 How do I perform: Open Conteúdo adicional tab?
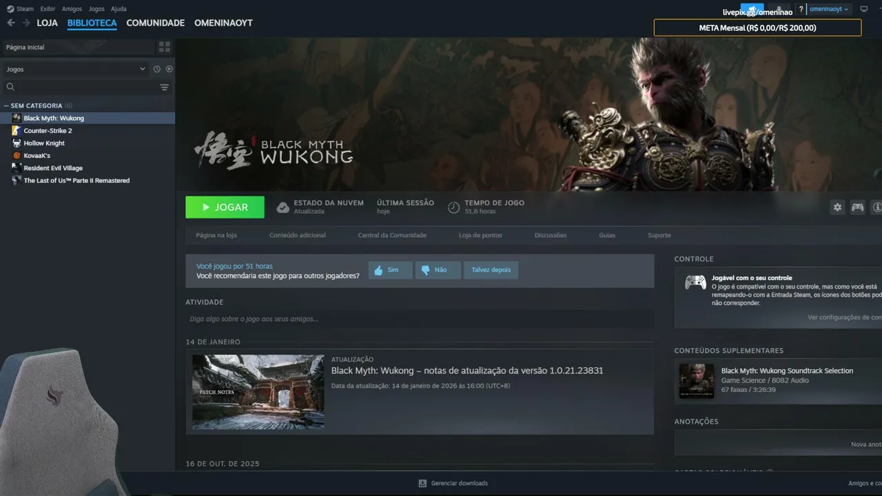(x=298, y=235)
